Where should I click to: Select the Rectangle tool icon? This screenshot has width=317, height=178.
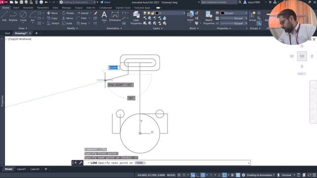point(39,13)
